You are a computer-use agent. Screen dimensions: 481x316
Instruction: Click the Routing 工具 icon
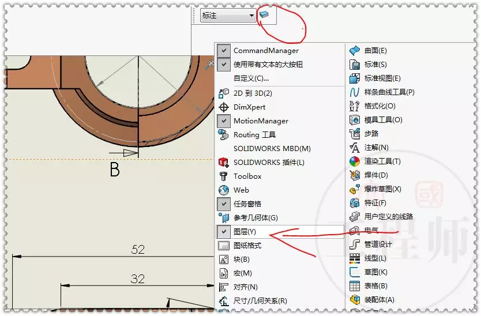(224, 135)
